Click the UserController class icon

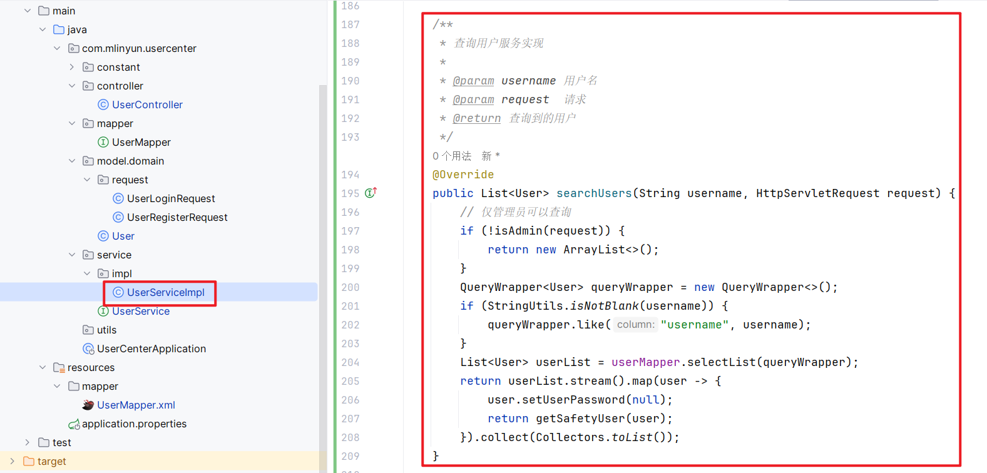pyautogui.click(x=103, y=104)
